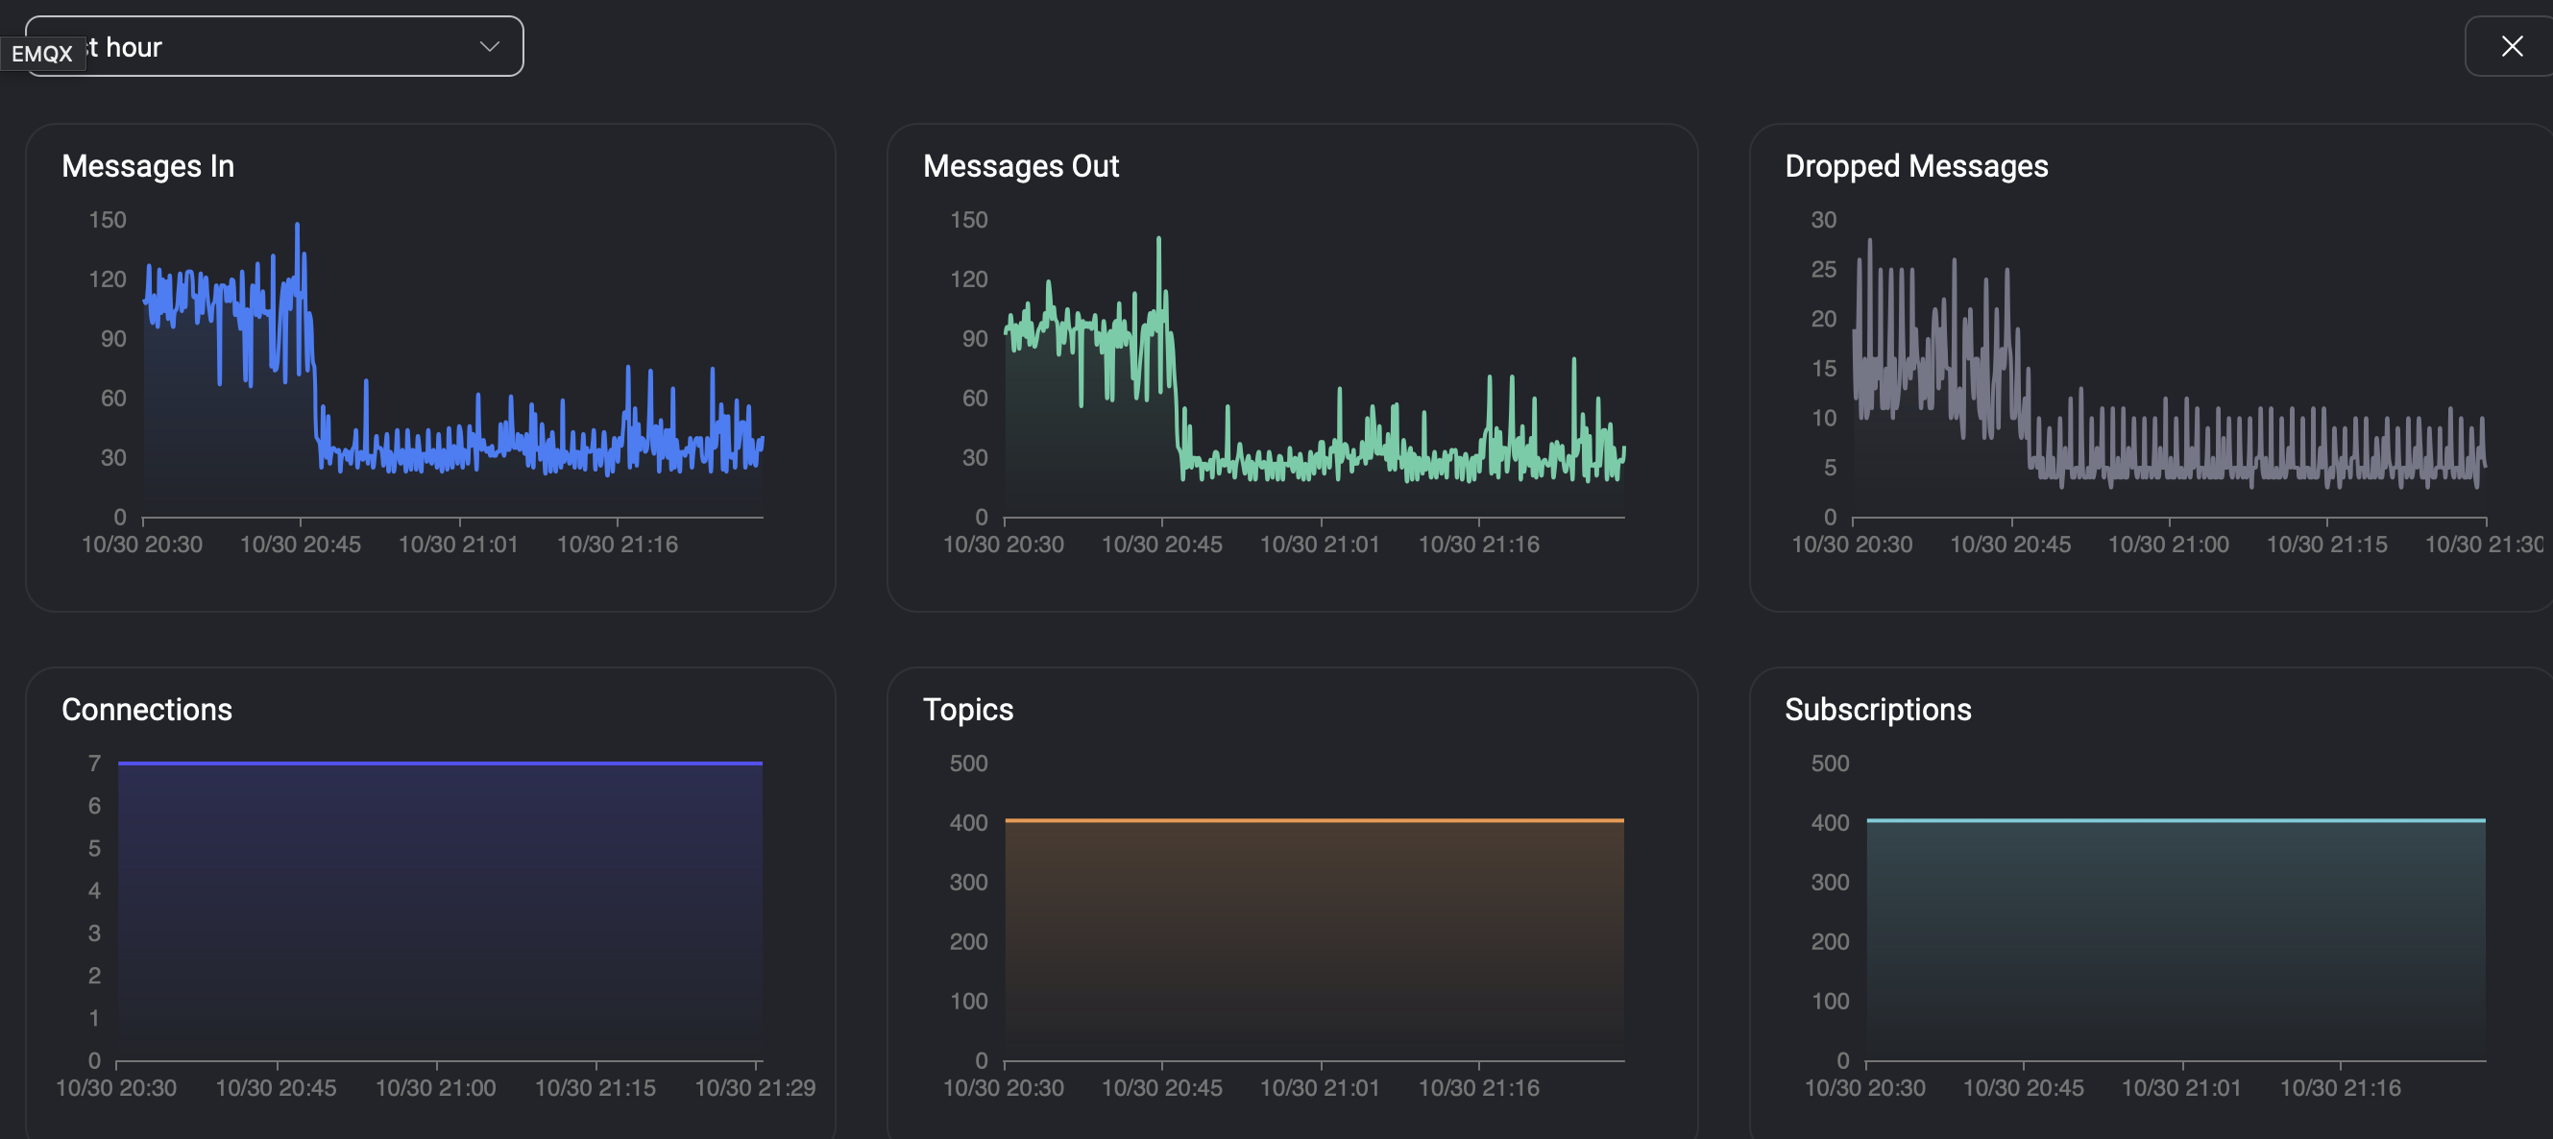Click the Dropped Messages chart title

[1915, 165]
